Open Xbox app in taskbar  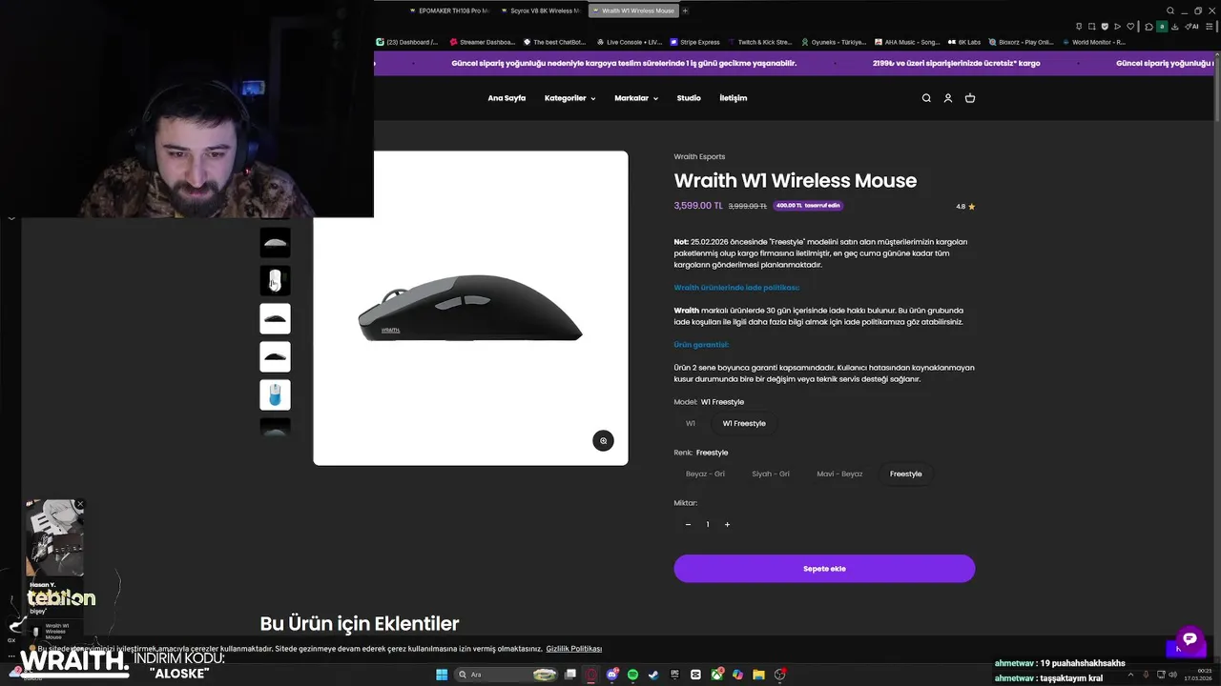pyautogui.click(x=716, y=675)
